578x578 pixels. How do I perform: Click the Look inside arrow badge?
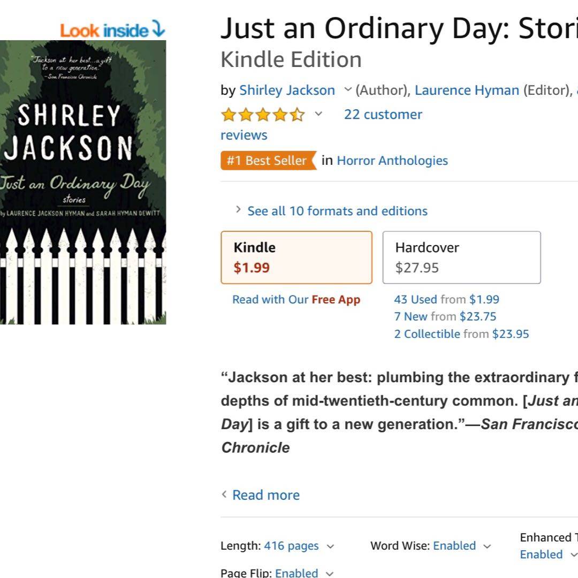tap(112, 30)
